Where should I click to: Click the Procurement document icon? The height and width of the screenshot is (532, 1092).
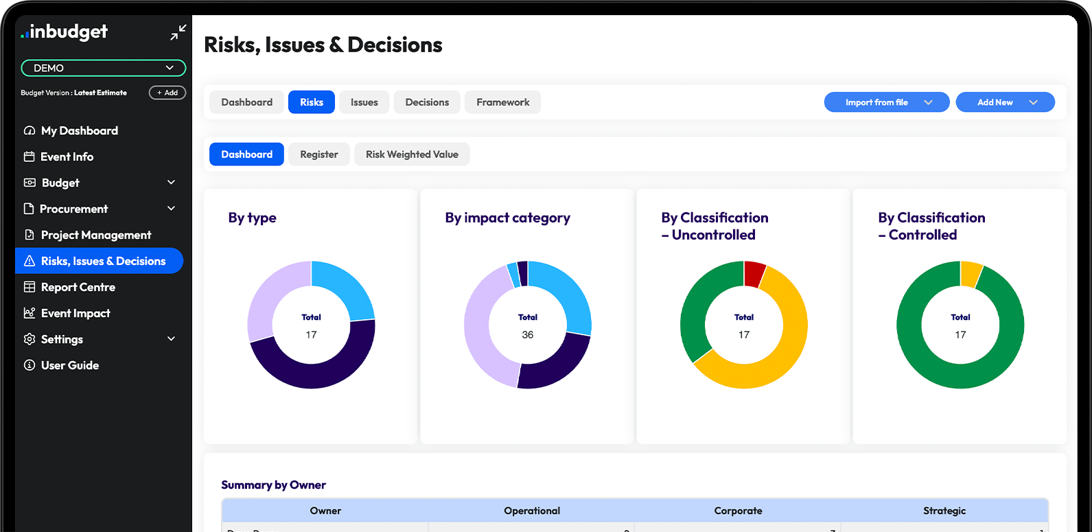pos(29,209)
